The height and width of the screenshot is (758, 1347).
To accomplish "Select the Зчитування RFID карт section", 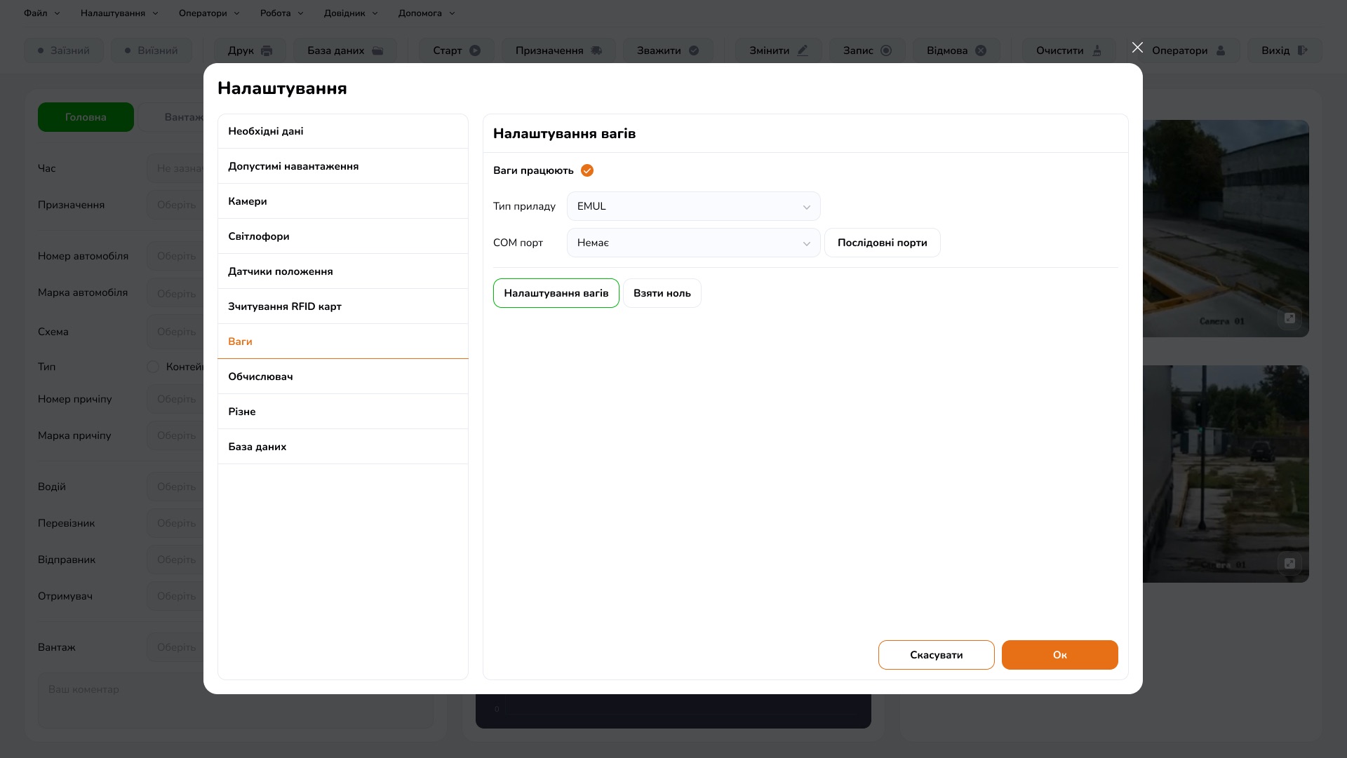I will (x=343, y=306).
